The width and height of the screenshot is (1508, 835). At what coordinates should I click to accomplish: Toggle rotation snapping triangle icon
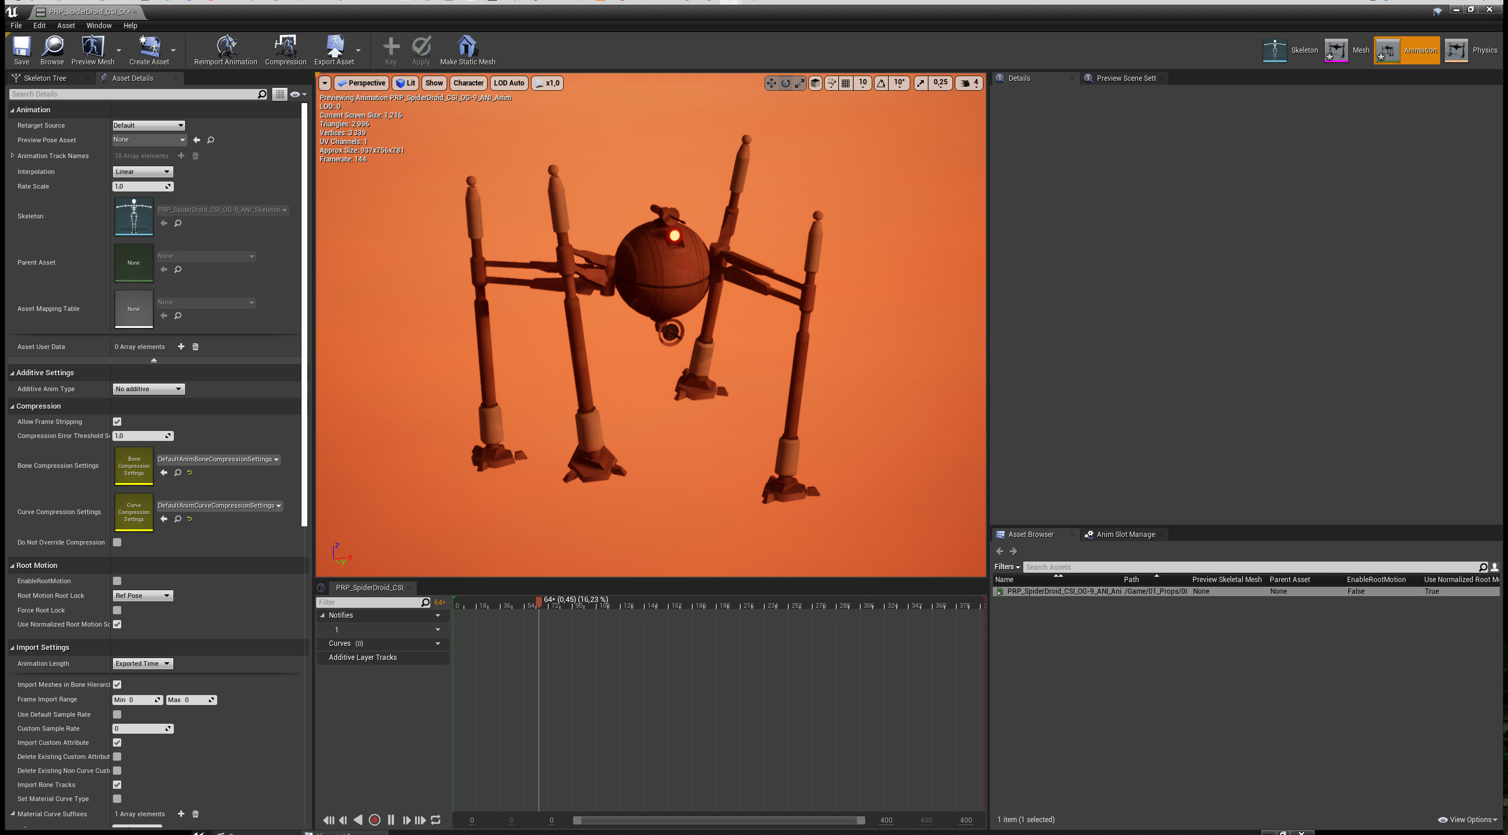click(881, 83)
